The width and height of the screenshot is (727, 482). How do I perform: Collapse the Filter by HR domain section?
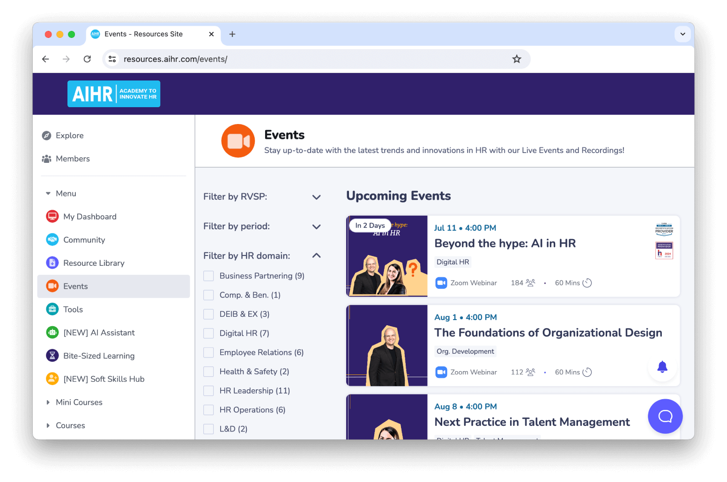click(316, 256)
